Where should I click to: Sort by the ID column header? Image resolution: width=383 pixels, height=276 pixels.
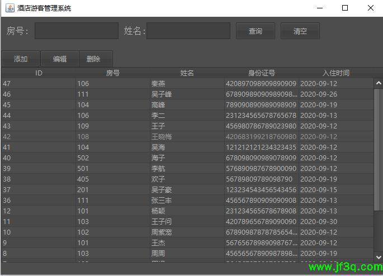click(x=39, y=73)
